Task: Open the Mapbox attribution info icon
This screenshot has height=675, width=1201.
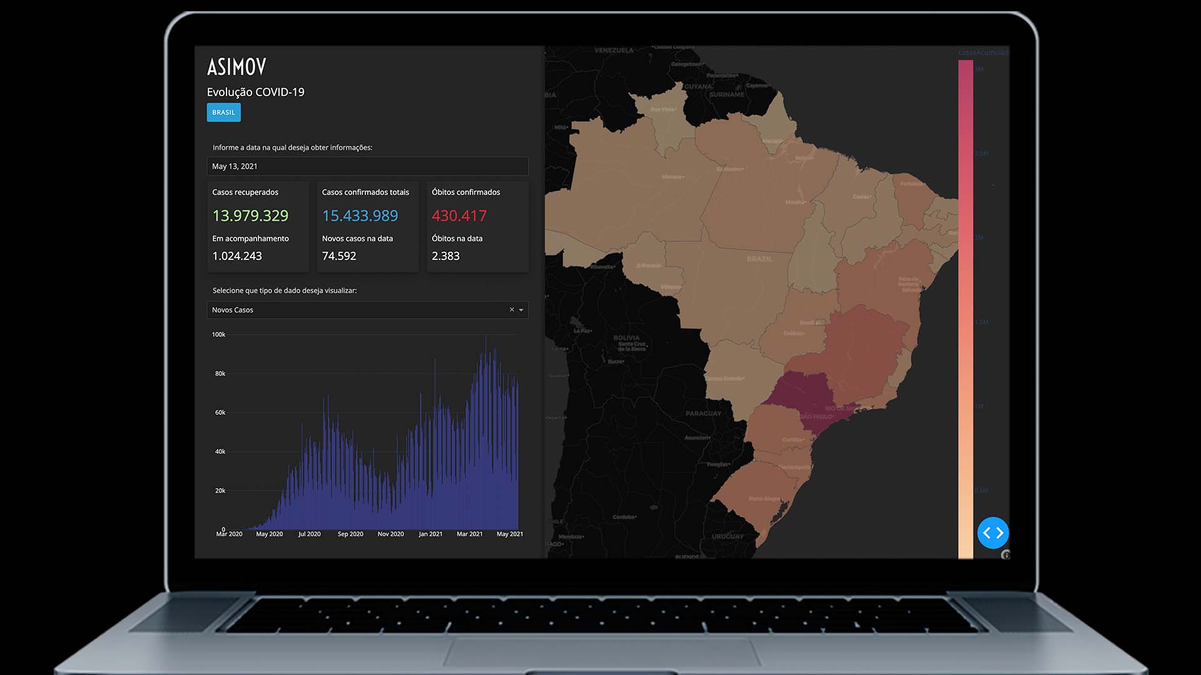Action: pos(1007,555)
